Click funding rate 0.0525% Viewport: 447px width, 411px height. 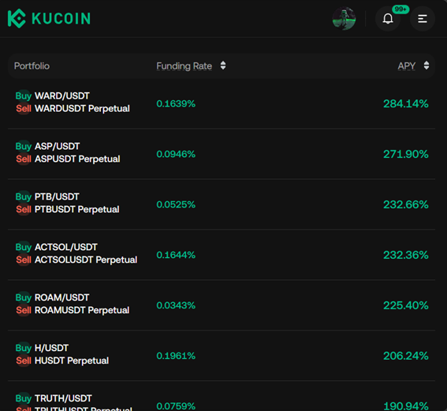coord(176,204)
